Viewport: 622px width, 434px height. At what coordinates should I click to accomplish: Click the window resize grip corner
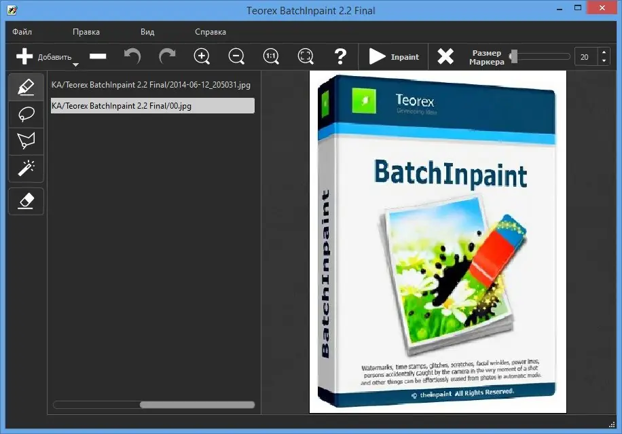pos(612,424)
